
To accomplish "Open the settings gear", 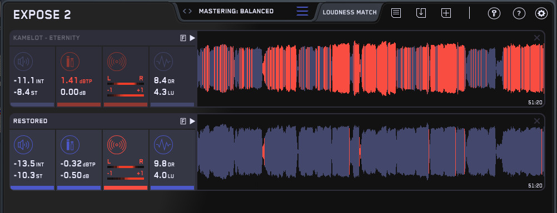I will click(541, 13).
